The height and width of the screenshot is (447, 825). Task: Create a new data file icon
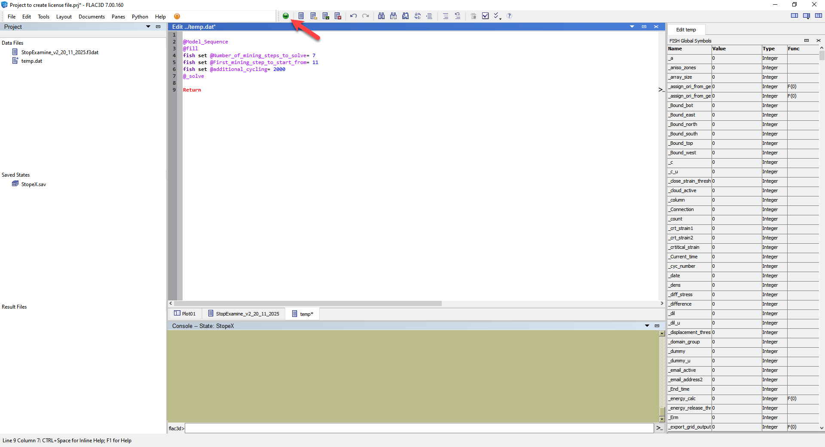point(301,16)
